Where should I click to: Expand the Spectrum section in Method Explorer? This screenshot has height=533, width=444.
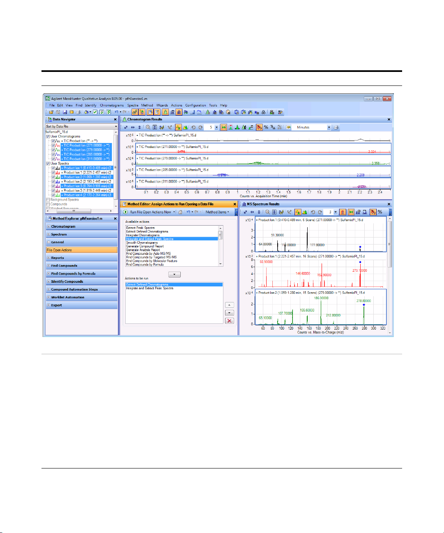(48, 234)
